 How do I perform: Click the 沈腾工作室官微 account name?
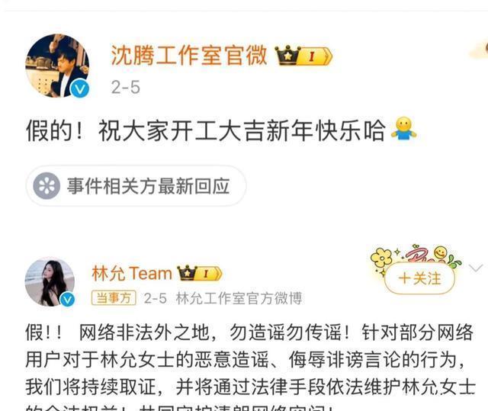[x=189, y=56]
